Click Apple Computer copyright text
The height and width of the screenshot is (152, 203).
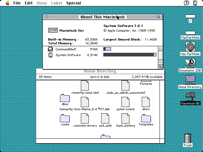pos(129,31)
